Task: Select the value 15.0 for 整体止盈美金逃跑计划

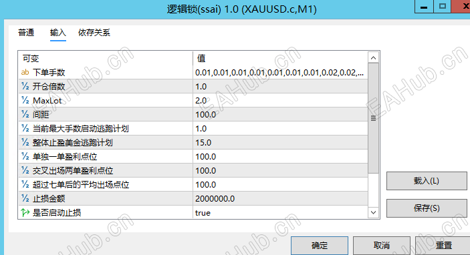Action: coord(280,142)
